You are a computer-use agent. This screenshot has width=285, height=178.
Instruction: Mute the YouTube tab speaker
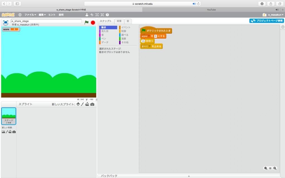(277, 10)
